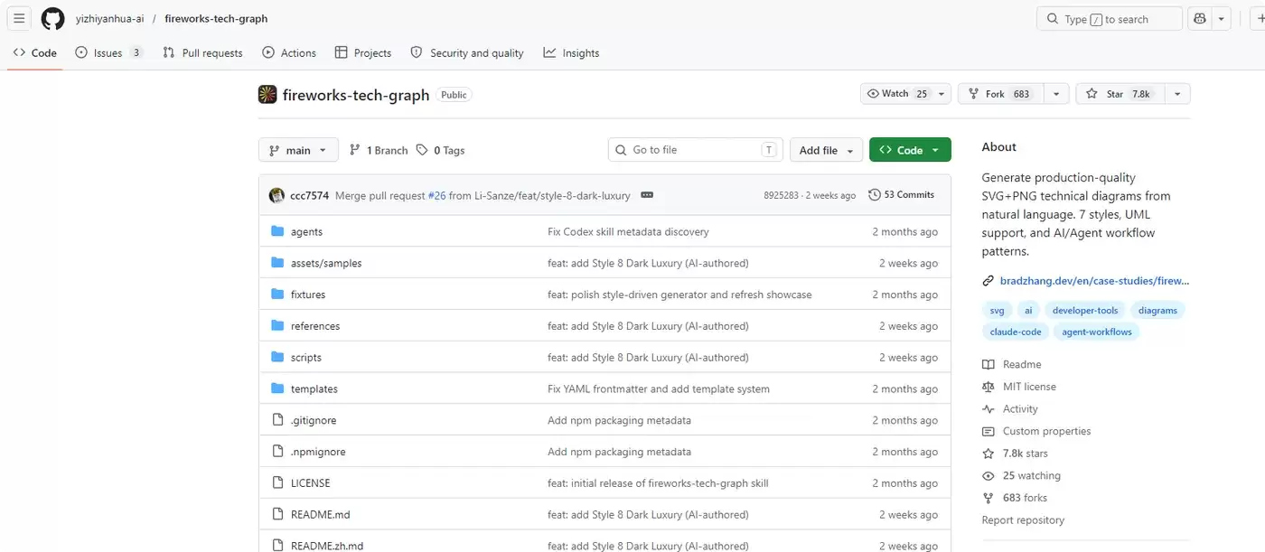Click folder icon beside references
The width and height of the screenshot is (1265, 552).
(x=277, y=326)
